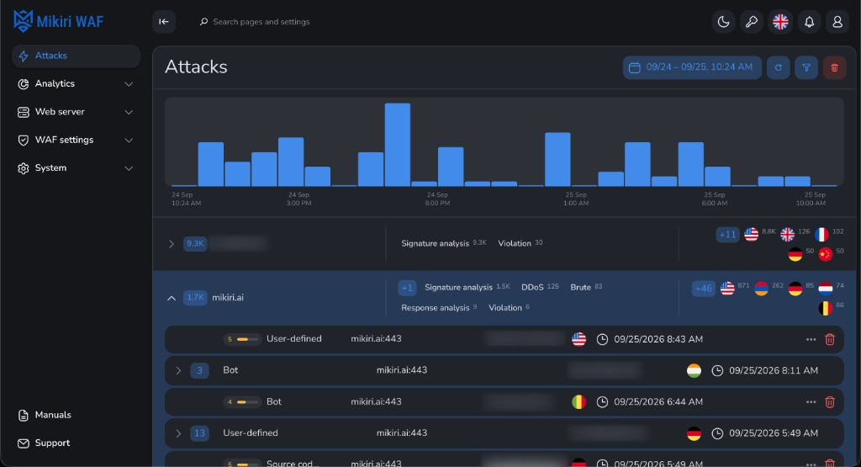Viewport: 861px width, 467px height.
Task: Collapse the mikiri.ai group row
Action: (172, 298)
